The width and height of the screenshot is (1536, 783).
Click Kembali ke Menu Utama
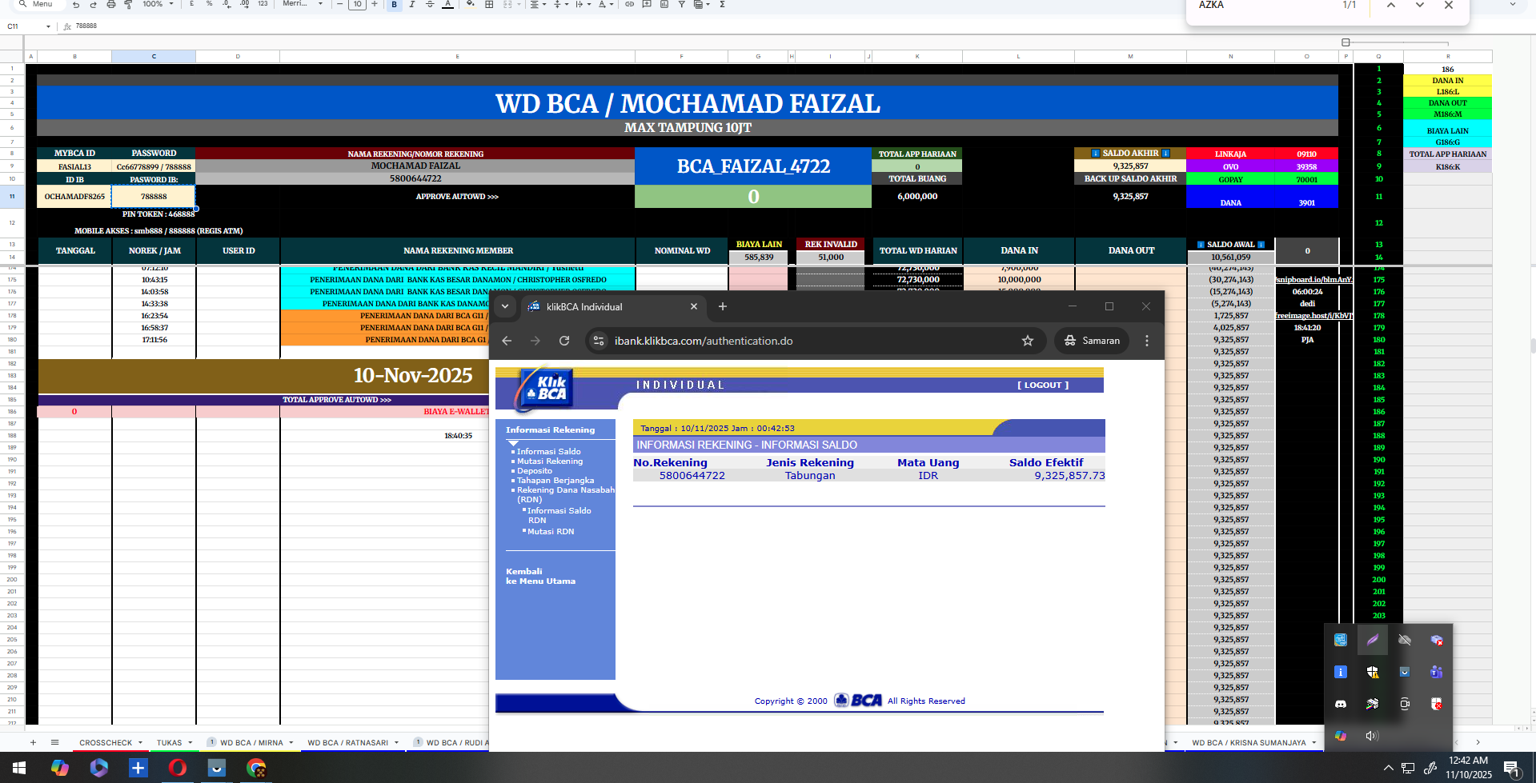click(540, 576)
